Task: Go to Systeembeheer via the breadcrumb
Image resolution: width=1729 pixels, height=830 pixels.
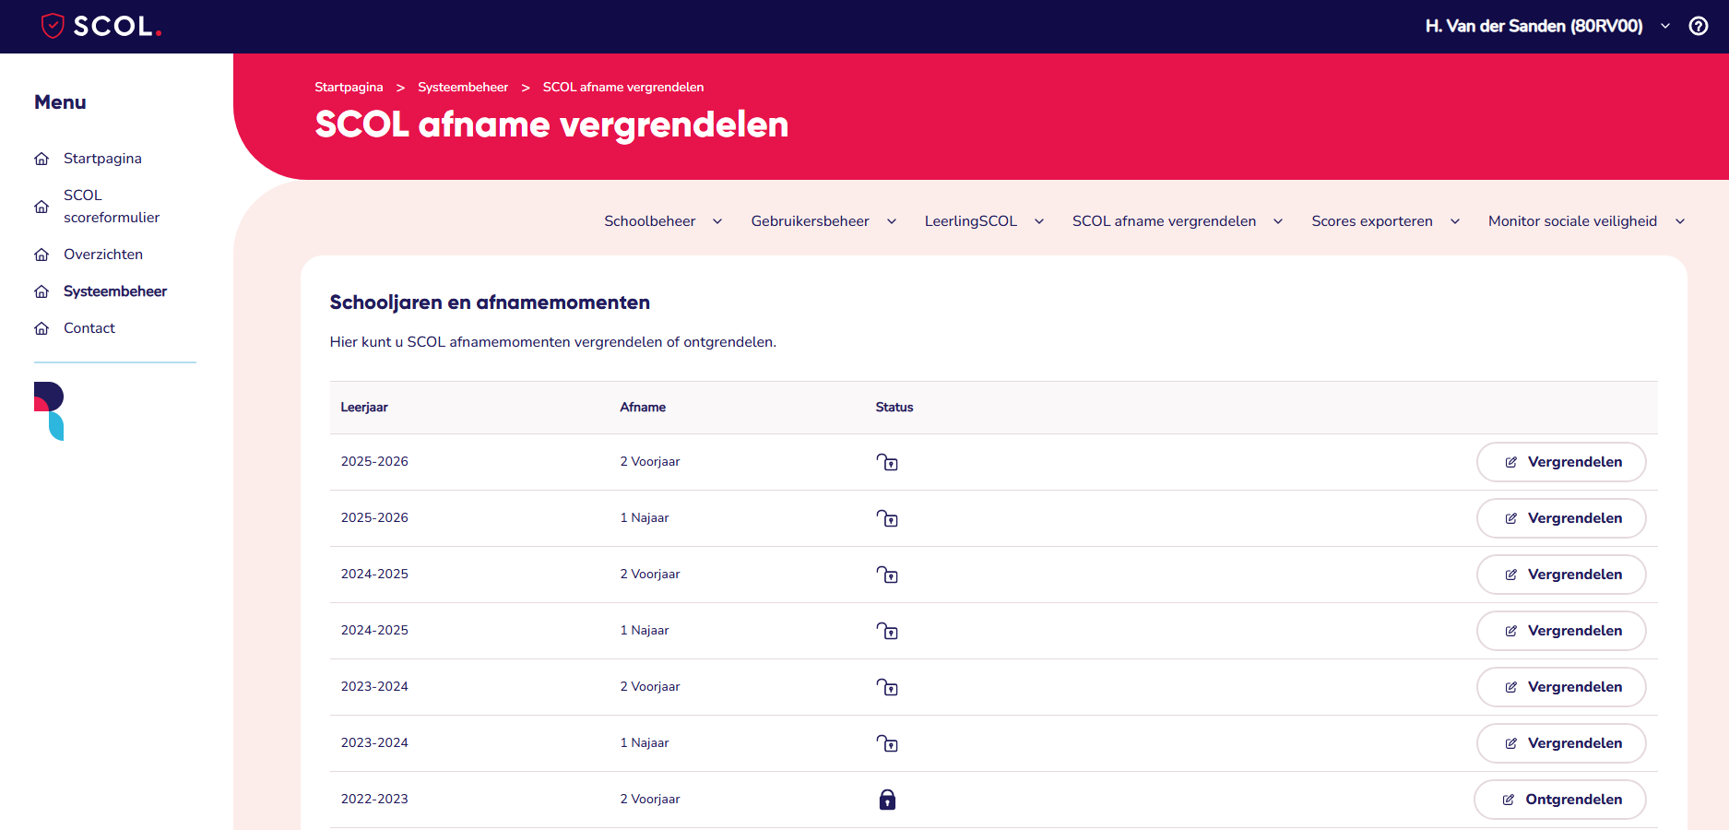Action: (463, 87)
